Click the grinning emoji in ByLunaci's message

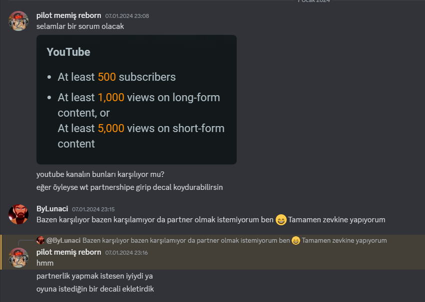281,220
